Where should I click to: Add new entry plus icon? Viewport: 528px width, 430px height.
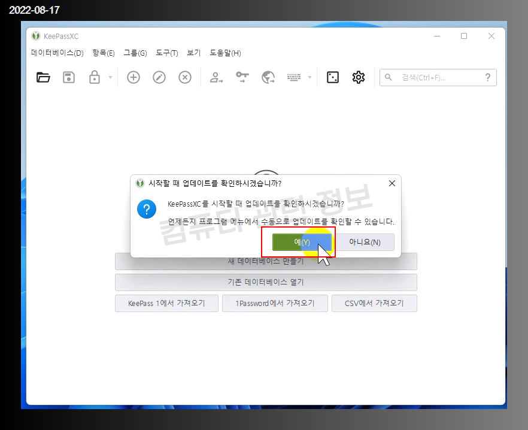click(x=133, y=77)
